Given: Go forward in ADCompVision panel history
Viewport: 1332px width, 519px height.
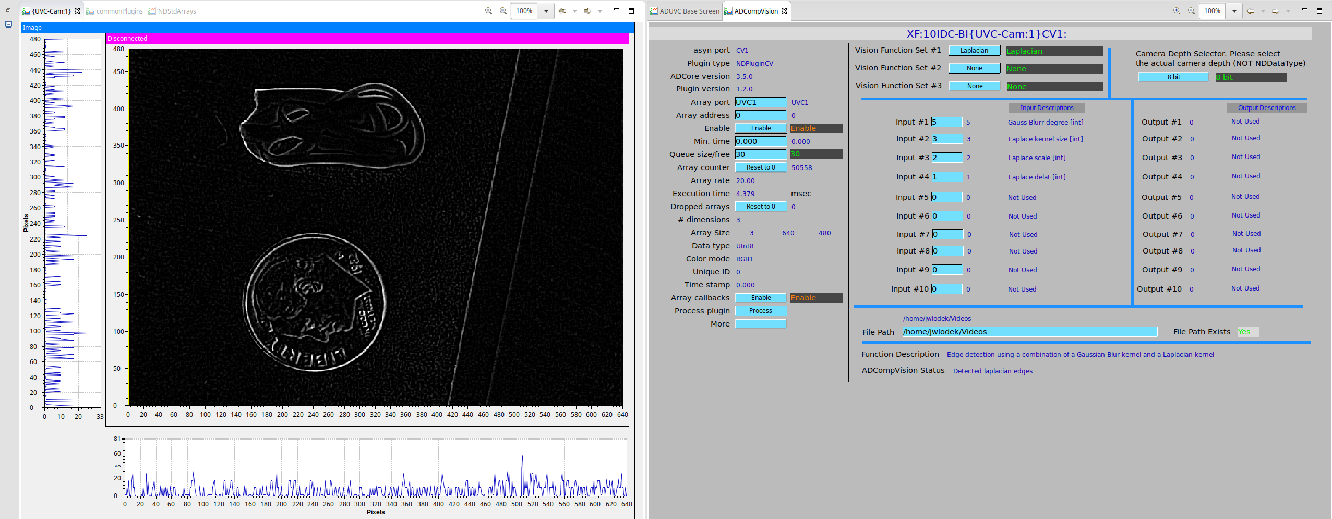Looking at the screenshot, I should [1276, 11].
